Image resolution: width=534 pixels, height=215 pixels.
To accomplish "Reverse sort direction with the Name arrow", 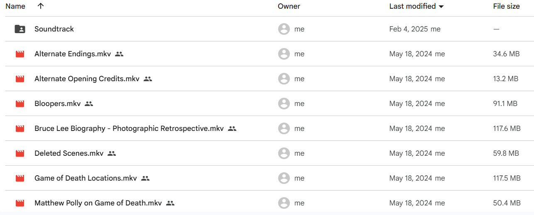I will [40, 6].
